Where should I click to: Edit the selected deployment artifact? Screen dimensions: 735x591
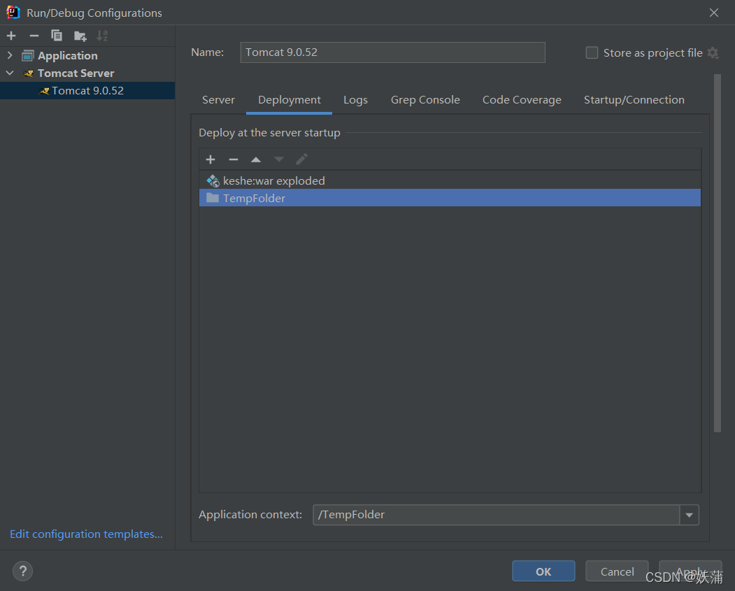tap(301, 159)
